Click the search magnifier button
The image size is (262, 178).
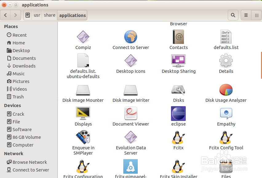click(233, 15)
